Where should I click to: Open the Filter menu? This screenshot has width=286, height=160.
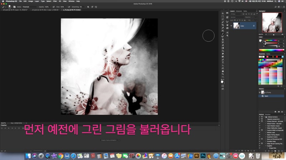(x=55, y=1)
